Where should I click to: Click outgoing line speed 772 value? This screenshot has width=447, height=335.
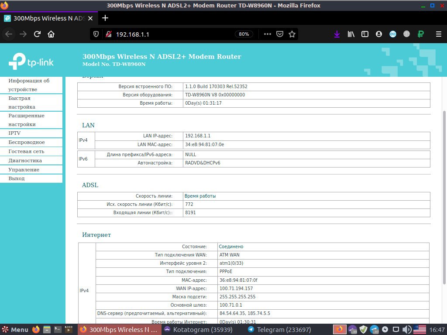pyautogui.click(x=189, y=204)
